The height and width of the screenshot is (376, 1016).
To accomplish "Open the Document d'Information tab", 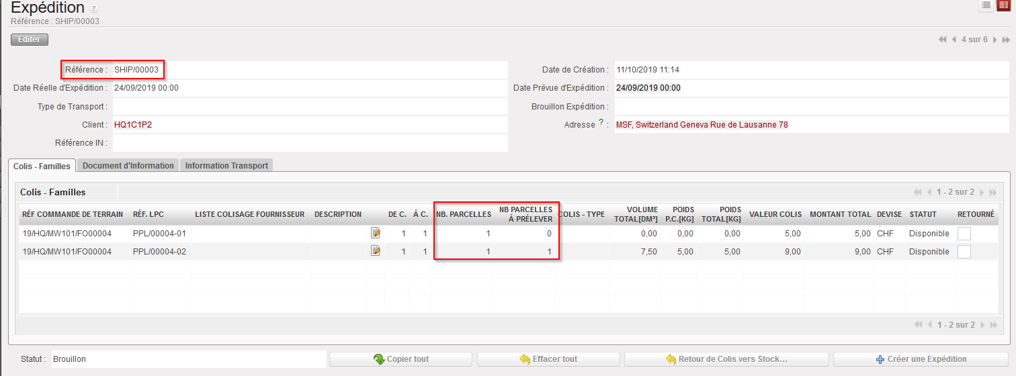I will (128, 165).
